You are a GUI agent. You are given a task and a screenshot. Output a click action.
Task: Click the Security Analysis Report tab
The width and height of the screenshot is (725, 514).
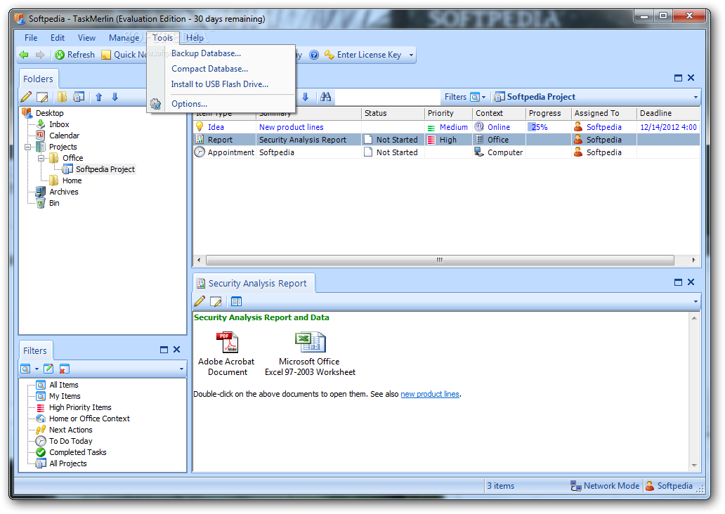[253, 284]
